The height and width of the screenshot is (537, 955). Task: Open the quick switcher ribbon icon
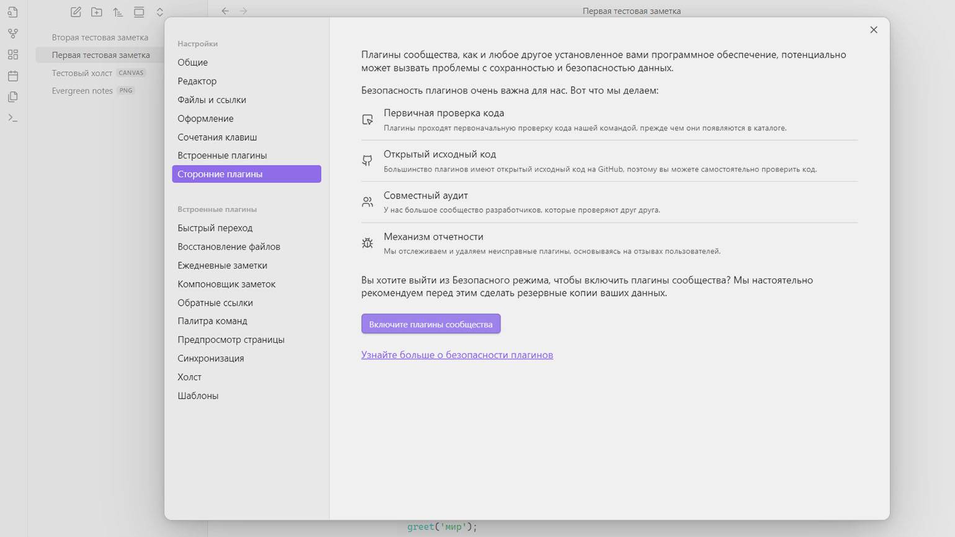pos(13,12)
